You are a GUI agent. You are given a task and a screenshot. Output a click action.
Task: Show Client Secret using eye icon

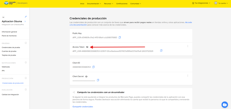[86, 77]
